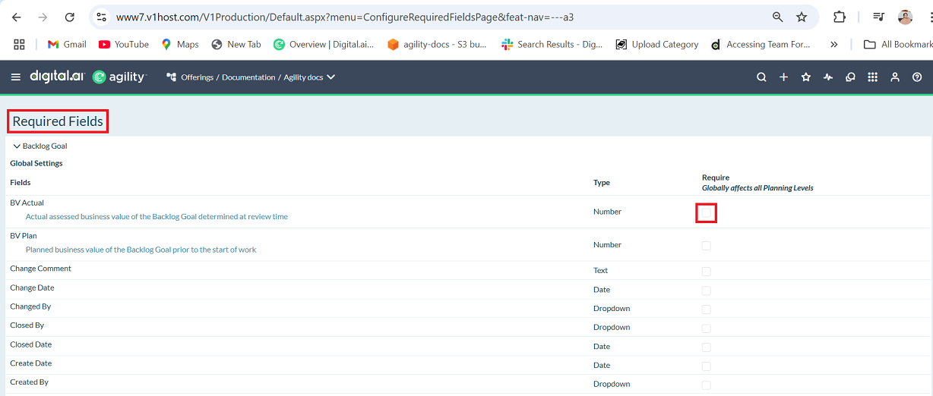Viewport: 933px width, 396px height.
Task: Click the Global Settings heading
Action: (x=36, y=163)
